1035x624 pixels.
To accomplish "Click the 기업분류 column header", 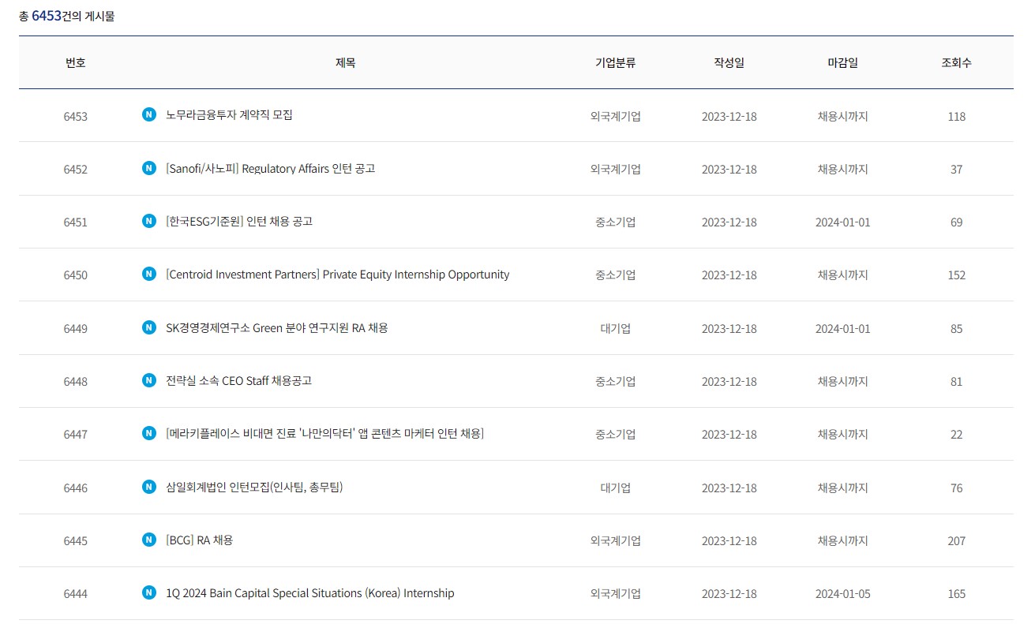I will (x=616, y=63).
